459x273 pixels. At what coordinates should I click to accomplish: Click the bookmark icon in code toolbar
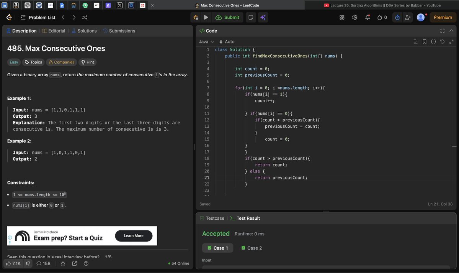coord(425,42)
